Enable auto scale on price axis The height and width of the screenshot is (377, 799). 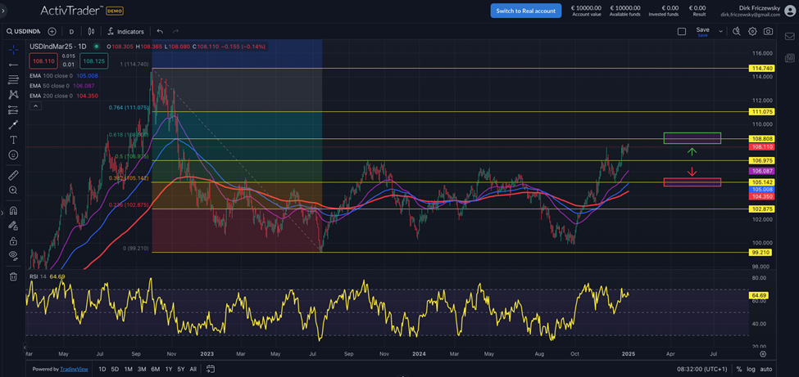coord(766,369)
